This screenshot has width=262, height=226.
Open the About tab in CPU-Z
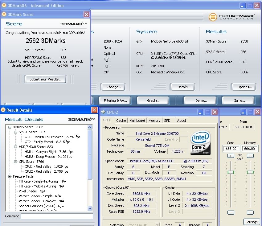point(182,121)
